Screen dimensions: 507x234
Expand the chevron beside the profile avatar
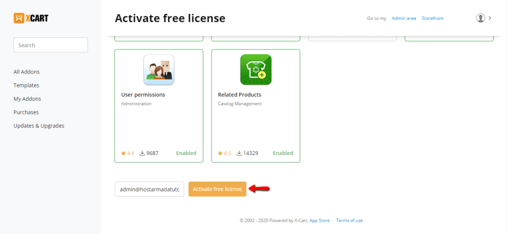[490, 18]
